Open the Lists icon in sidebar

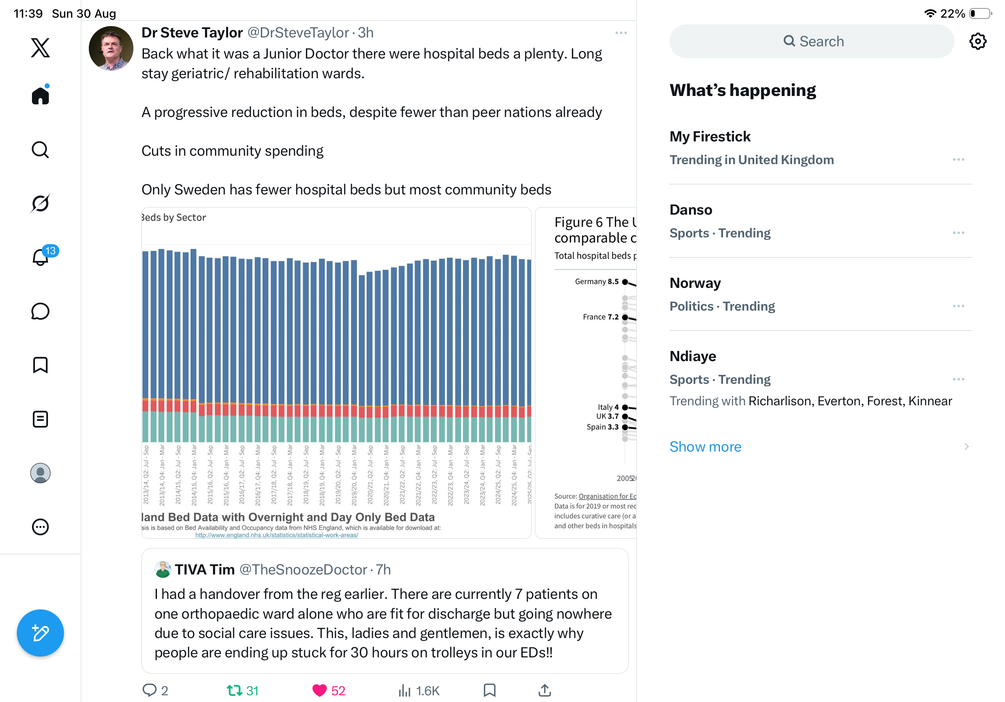tap(40, 419)
